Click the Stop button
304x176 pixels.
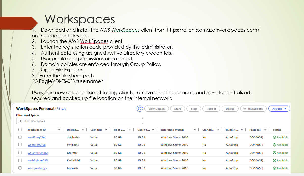[x=194, y=109]
